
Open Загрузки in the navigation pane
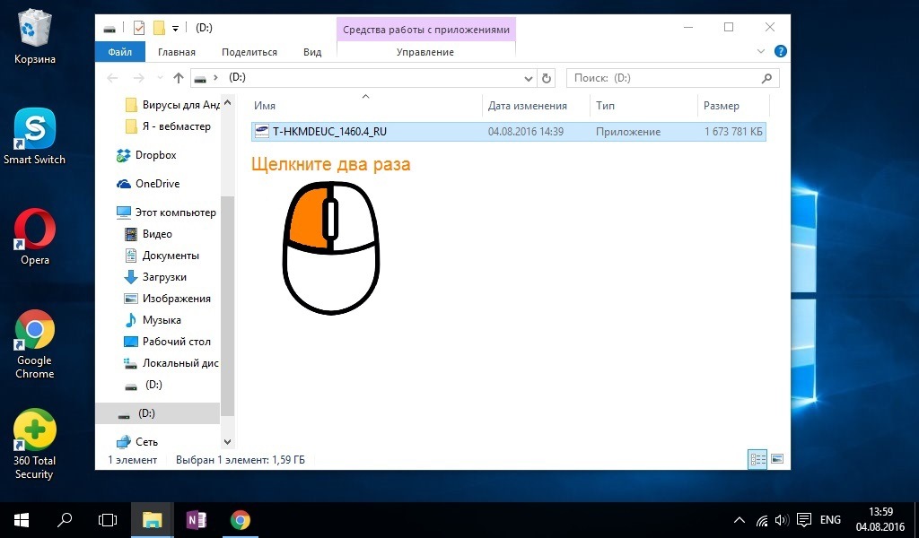tap(156, 277)
